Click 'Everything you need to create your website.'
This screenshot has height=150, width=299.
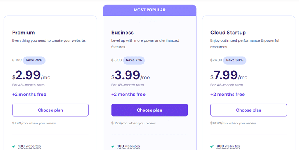[x=49, y=40]
